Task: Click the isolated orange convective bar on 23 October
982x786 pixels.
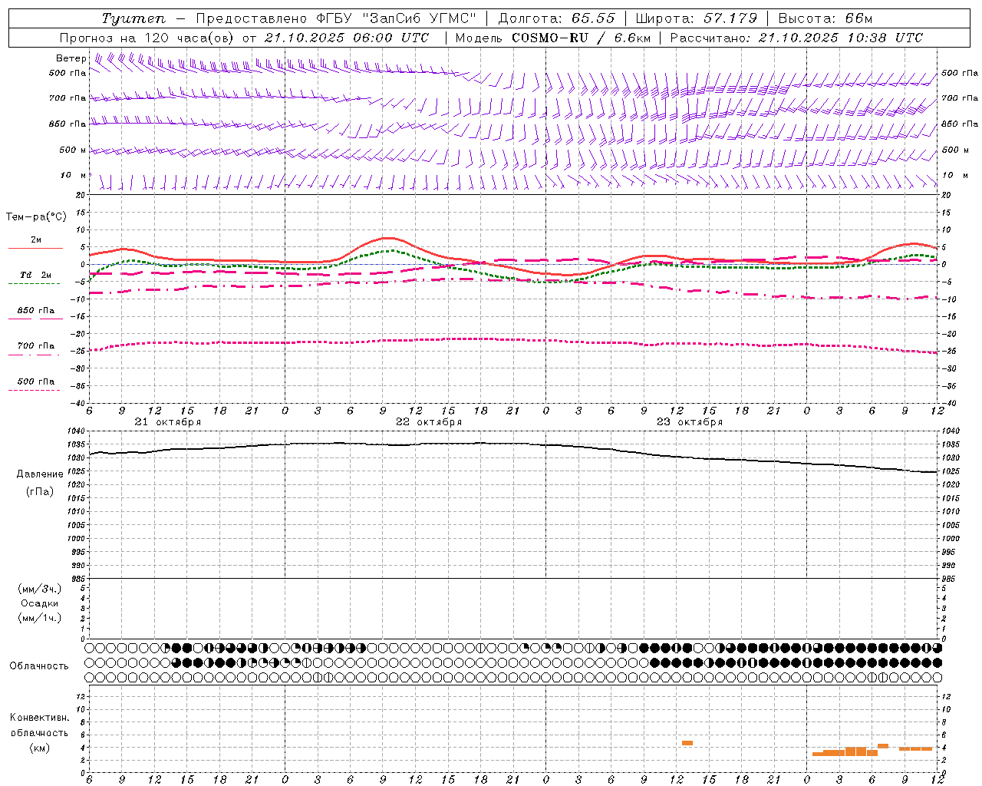Action: 687,743
